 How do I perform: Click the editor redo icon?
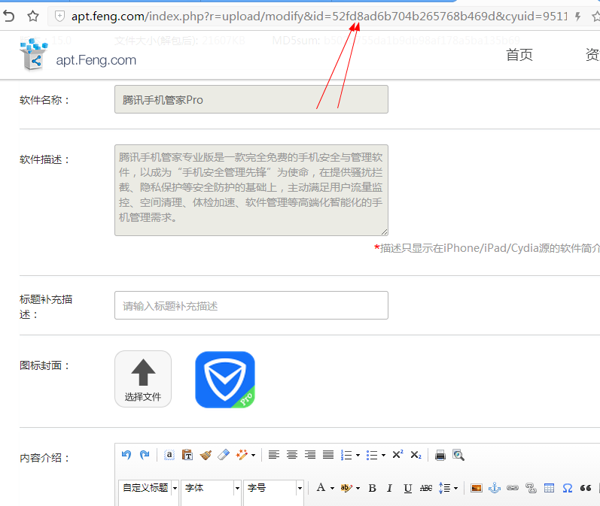tap(145, 455)
